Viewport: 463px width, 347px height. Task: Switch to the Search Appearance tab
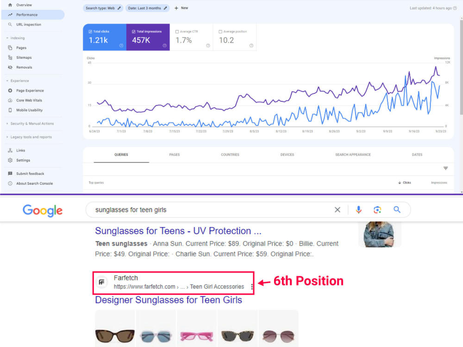(x=353, y=155)
